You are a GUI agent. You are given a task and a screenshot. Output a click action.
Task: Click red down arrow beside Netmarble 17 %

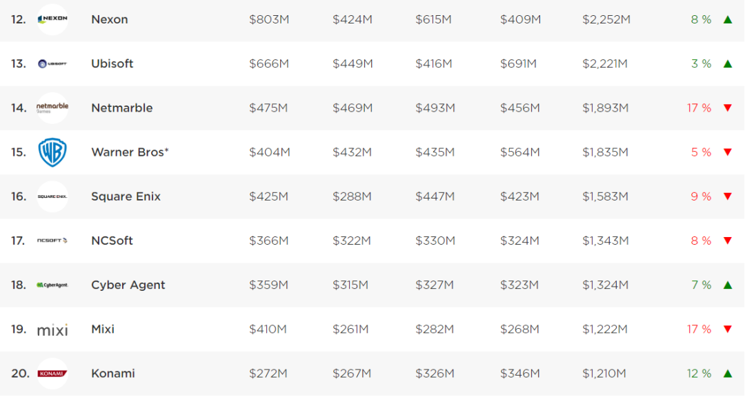tap(728, 108)
